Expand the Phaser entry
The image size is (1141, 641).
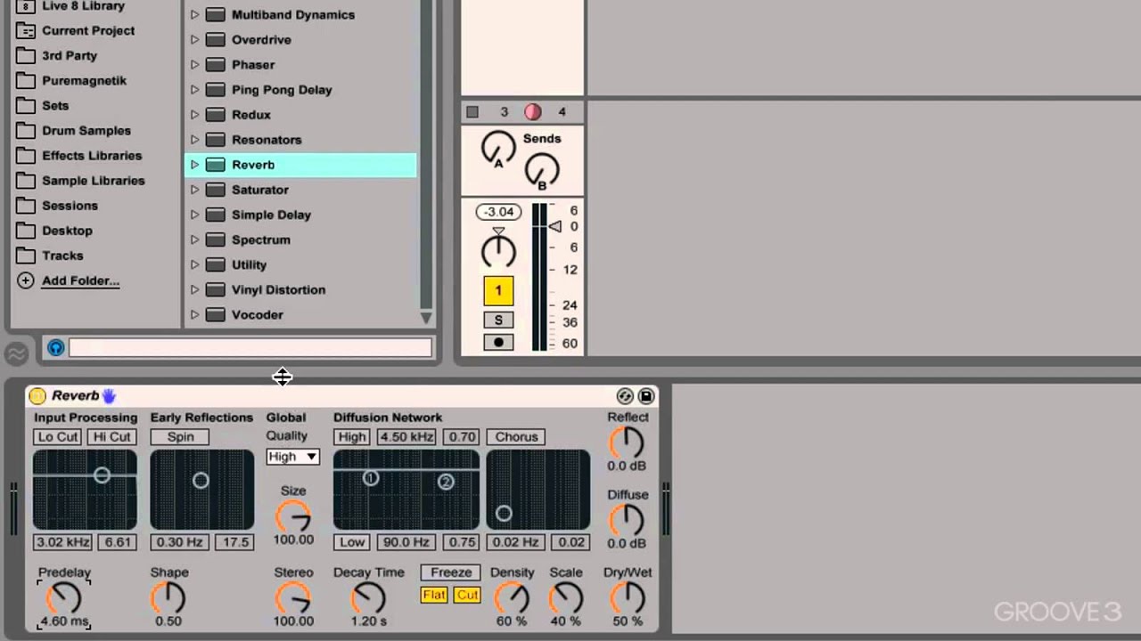click(194, 65)
